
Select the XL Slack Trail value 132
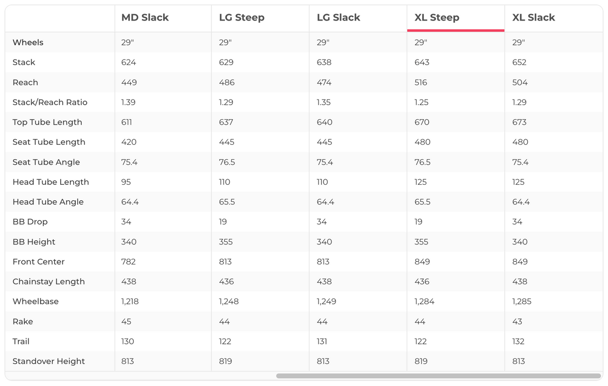(x=518, y=341)
